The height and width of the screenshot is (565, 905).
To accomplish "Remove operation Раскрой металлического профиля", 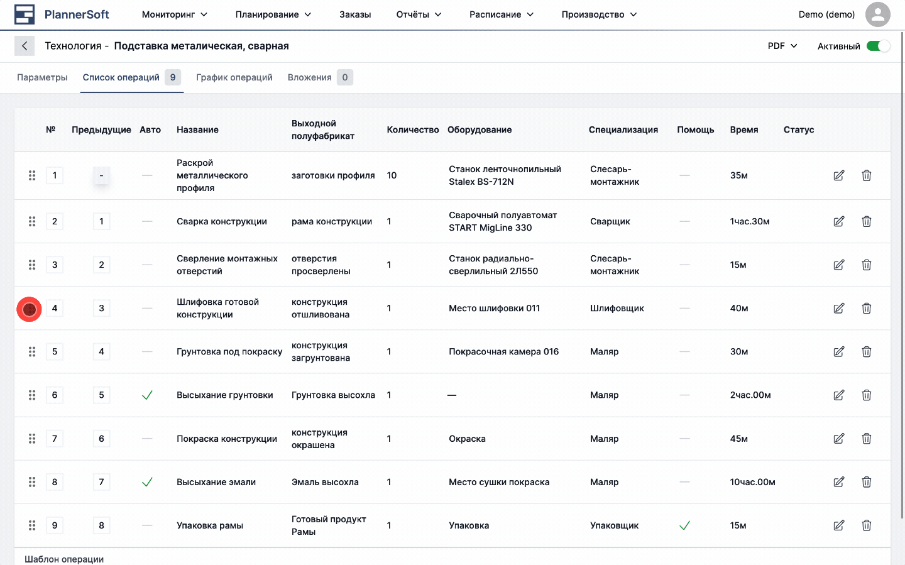I will tap(866, 175).
